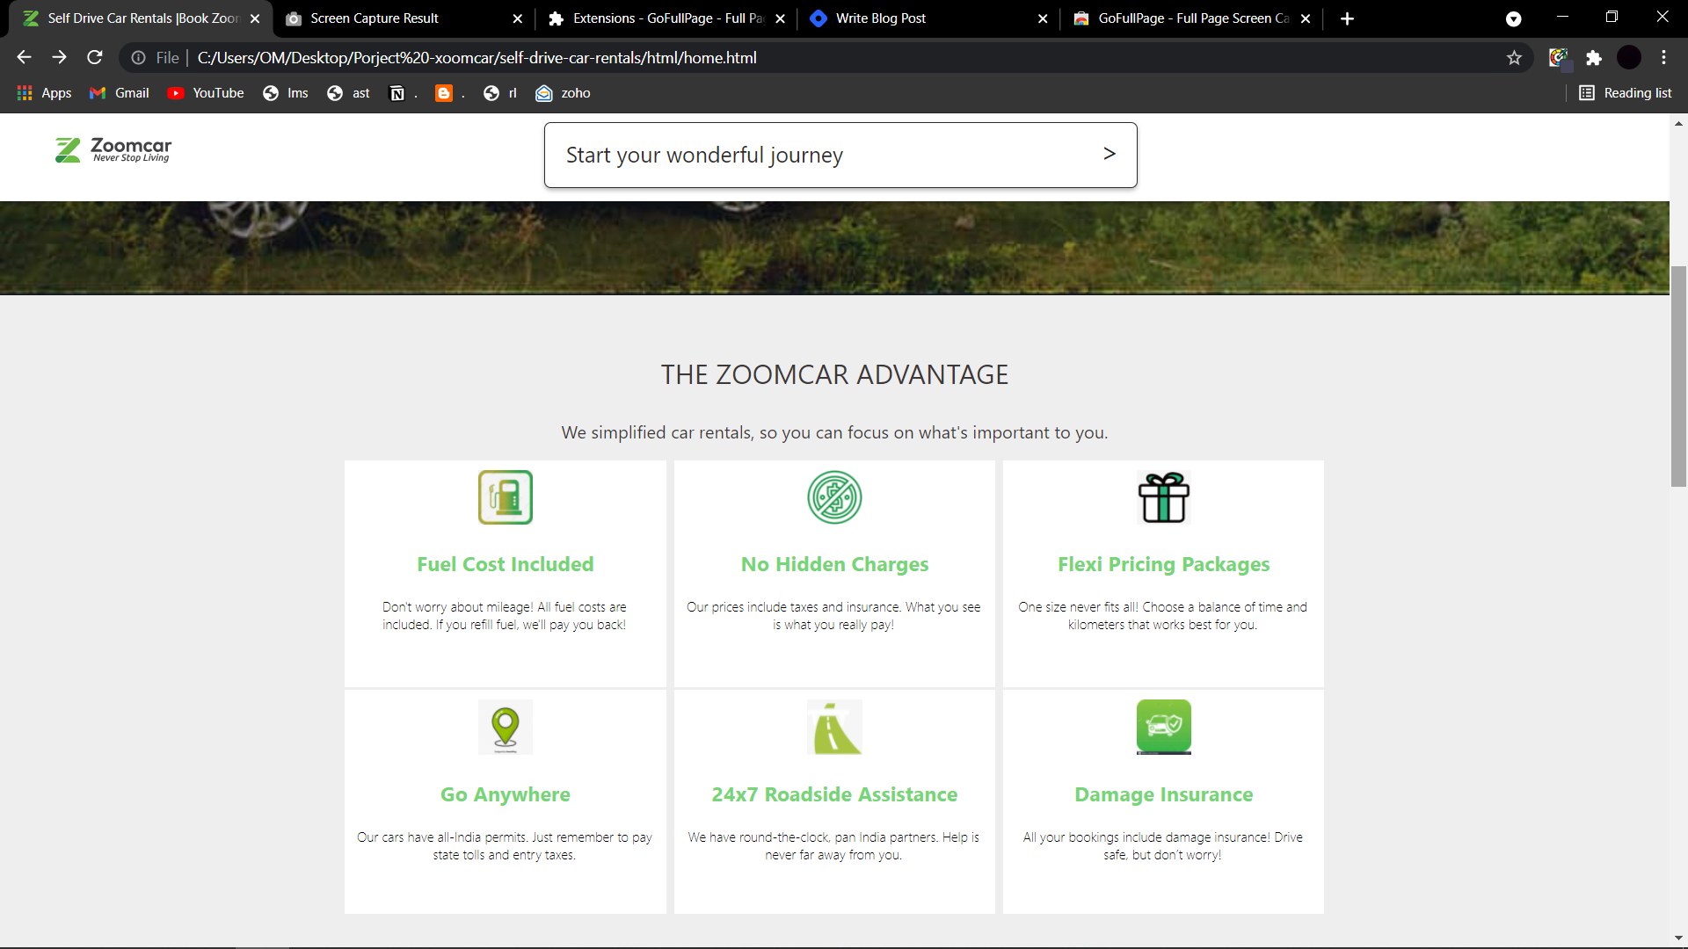Bookmark this page with star icon
The height and width of the screenshot is (949, 1688).
pyautogui.click(x=1514, y=58)
